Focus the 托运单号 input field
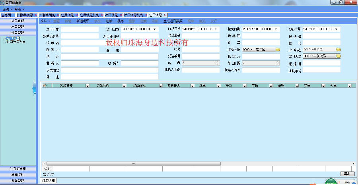 (201, 56)
